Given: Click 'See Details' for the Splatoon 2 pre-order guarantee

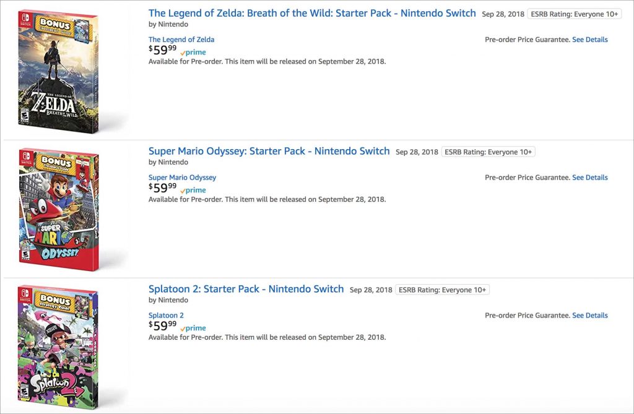Looking at the screenshot, I should tap(589, 316).
